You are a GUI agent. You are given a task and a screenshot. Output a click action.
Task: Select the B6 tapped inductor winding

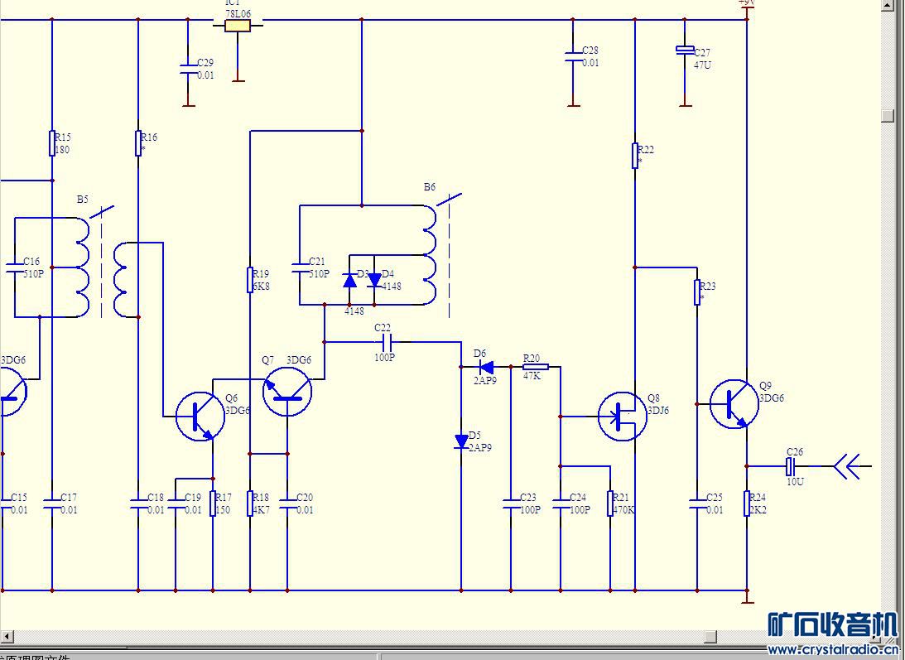430,255
